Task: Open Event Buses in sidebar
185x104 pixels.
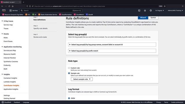Action: click(x=8, y=41)
